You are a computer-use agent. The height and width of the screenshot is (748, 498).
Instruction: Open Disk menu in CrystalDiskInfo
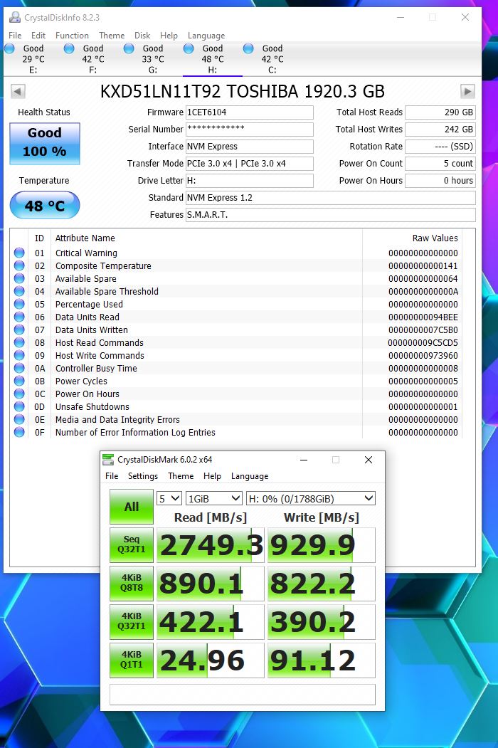click(142, 36)
